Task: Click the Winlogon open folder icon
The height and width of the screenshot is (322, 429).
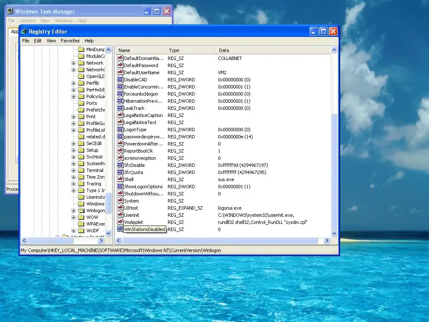Action: (81, 210)
